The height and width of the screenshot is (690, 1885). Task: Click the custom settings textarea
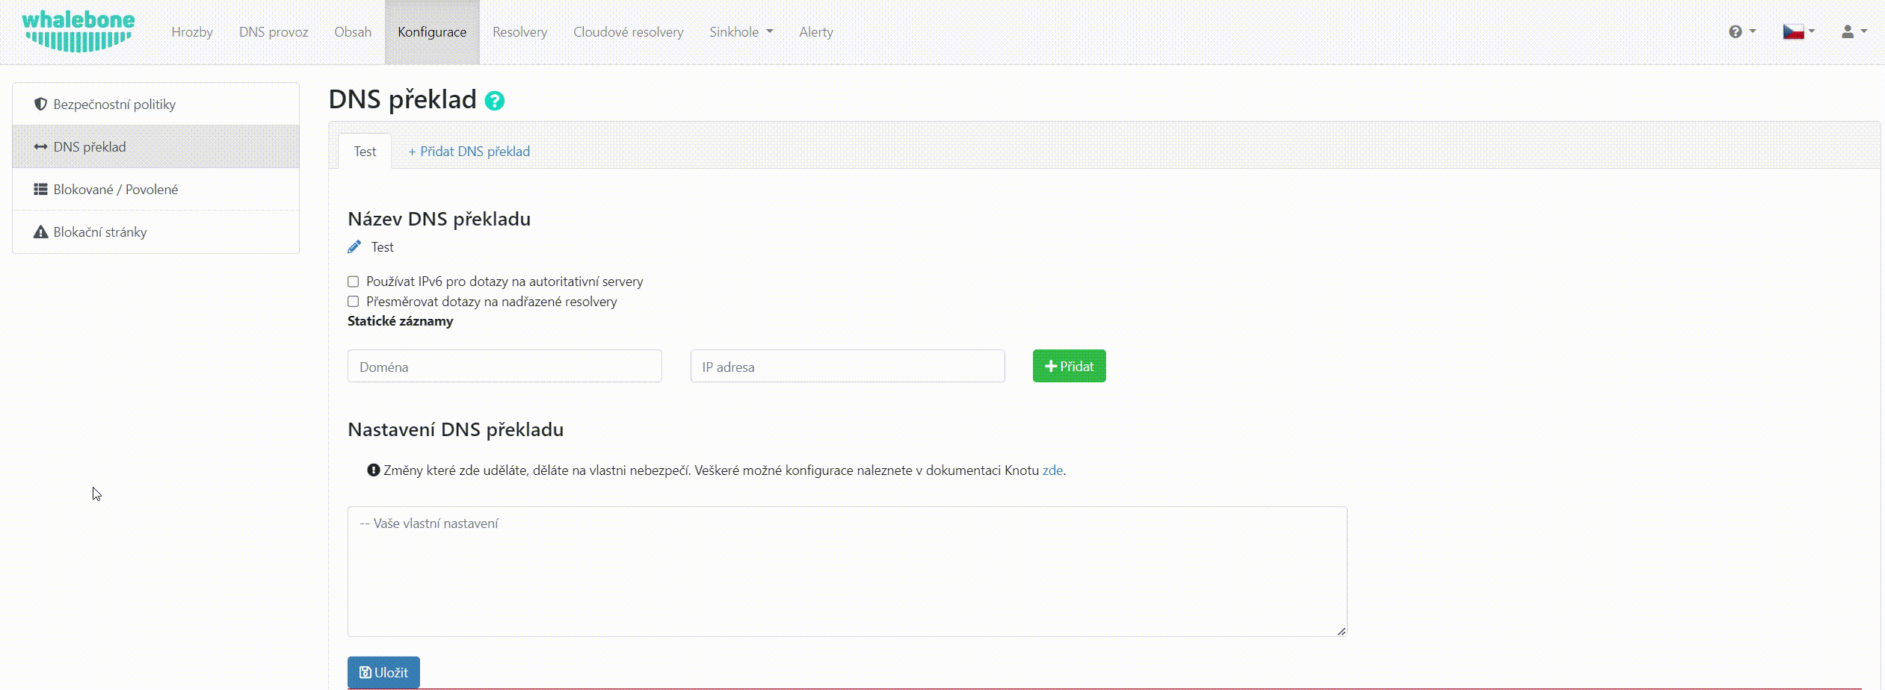[847, 571]
